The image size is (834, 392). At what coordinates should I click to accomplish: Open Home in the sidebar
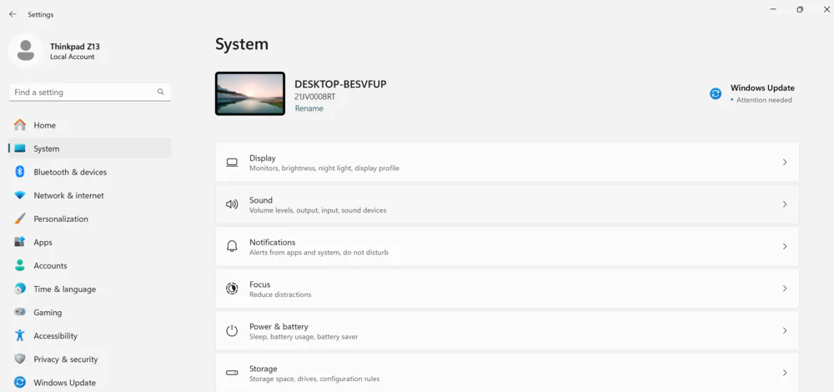pyautogui.click(x=90, y=125)
